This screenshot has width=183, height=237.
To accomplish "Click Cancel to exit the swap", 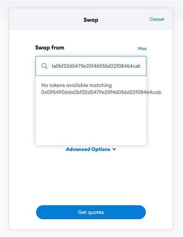I will (157, 19).
